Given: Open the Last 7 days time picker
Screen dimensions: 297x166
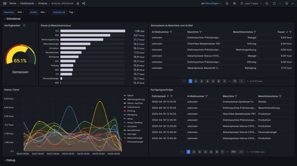Looking at the screenshot, I should [251, 3].
